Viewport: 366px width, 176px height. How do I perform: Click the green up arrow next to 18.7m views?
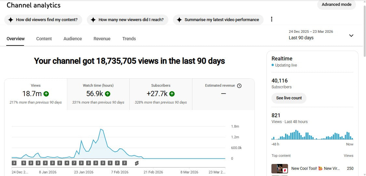click(x=46, y=94)
